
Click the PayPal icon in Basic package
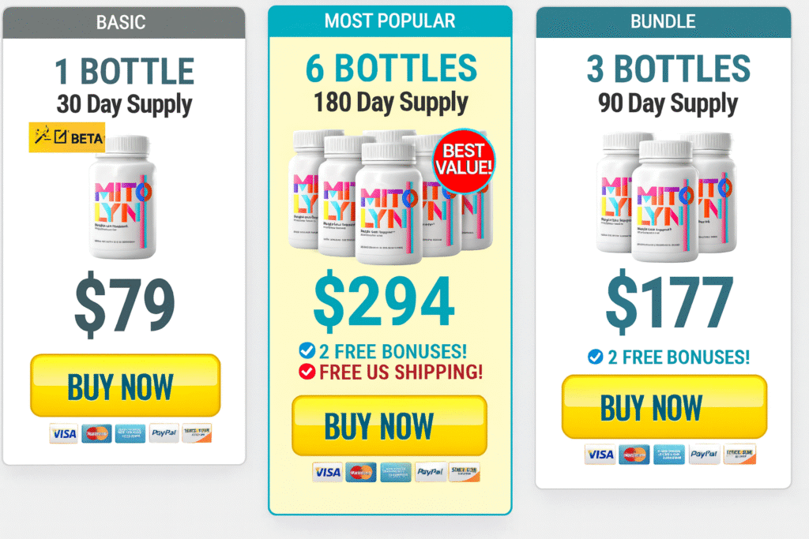(164, 433)
